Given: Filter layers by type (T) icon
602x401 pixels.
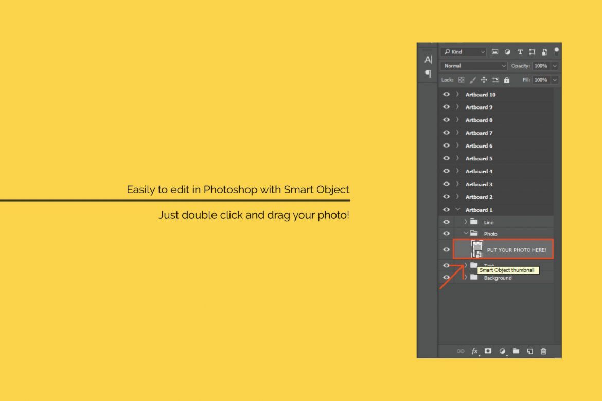Looking at the screenshot, I should pyautogui.click(x=520, y=52).
